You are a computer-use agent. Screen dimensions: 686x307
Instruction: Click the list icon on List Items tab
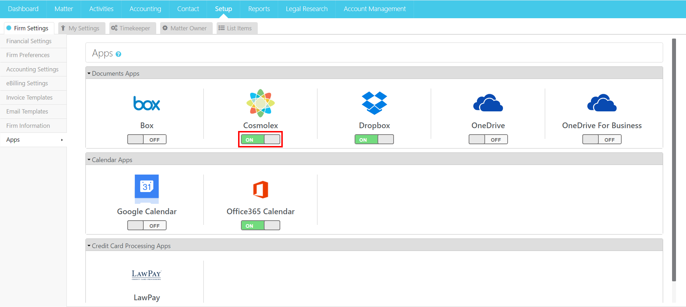[x=222, y=28]
